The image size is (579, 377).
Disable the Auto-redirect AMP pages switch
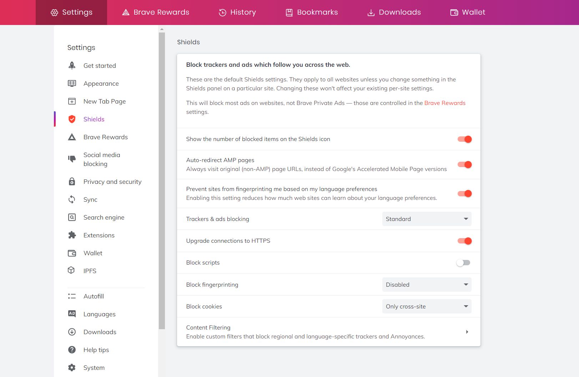(464, 165)
